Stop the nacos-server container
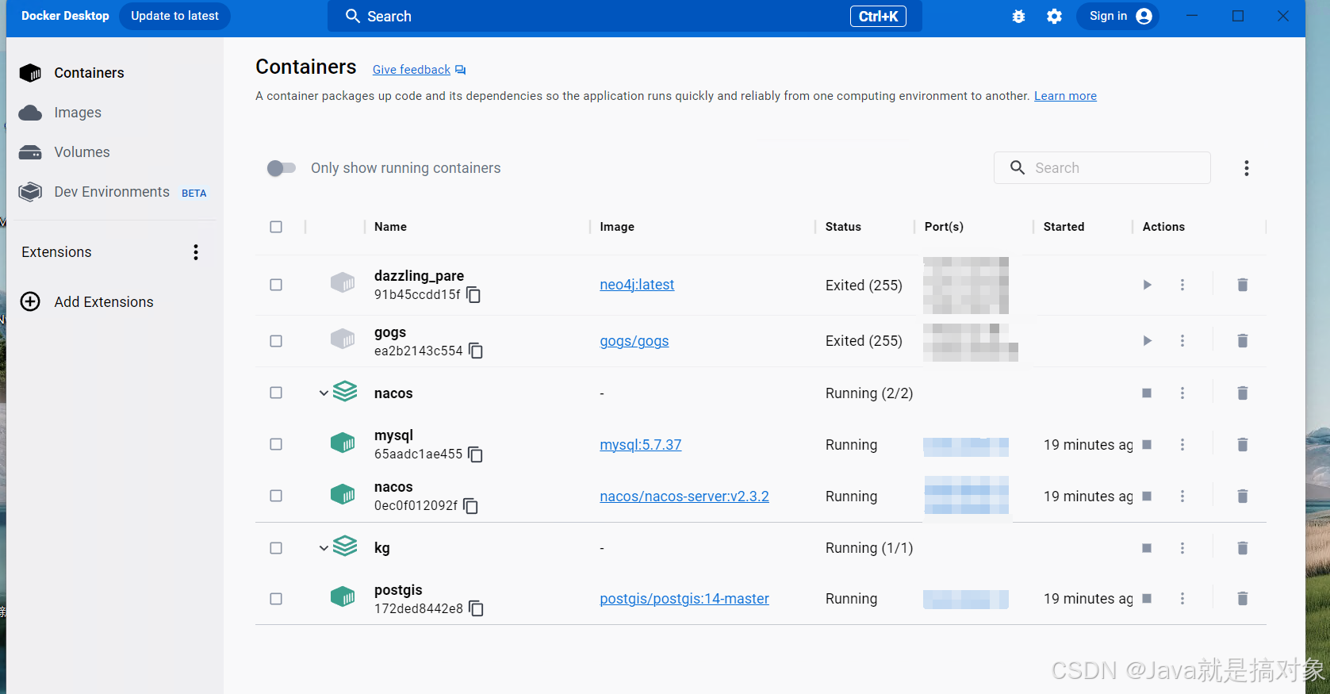The width and height of the screenshot is (1330, 694). (1147, 497)
